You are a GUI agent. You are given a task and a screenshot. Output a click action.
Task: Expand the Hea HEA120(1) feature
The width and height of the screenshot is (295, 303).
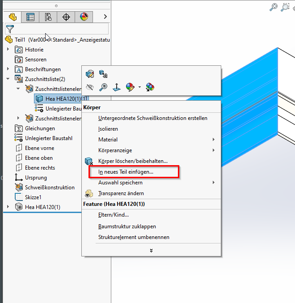(x=8, y=207)
